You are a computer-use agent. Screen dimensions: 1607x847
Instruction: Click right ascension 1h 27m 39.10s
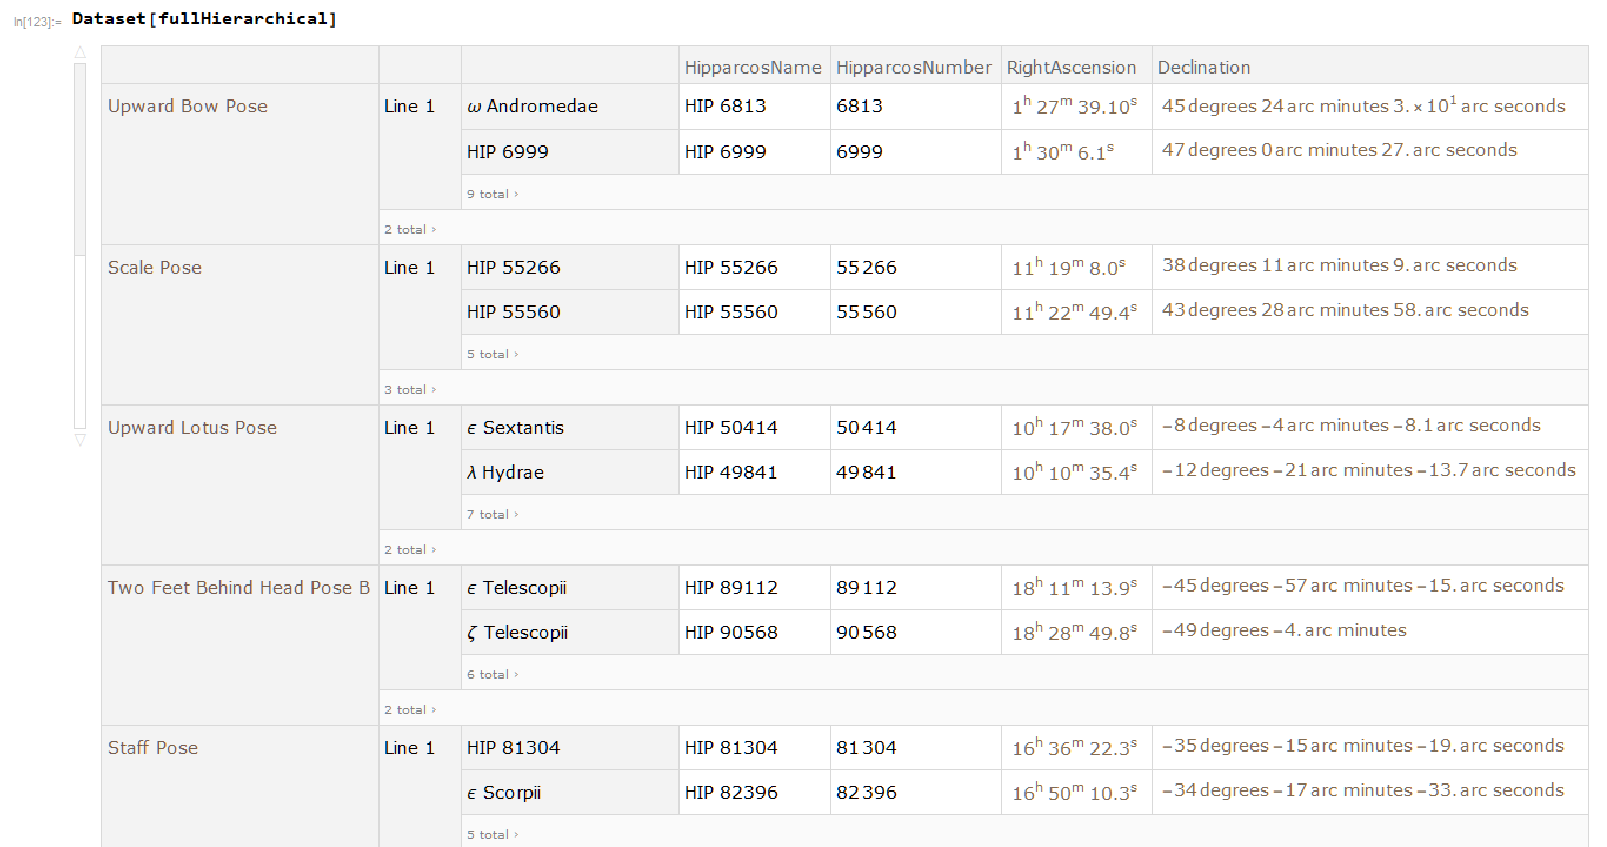[x=1075, y=105]
